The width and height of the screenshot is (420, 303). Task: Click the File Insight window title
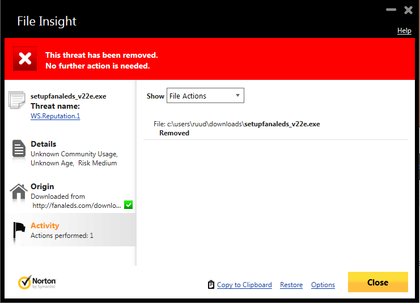click(47, 21)
